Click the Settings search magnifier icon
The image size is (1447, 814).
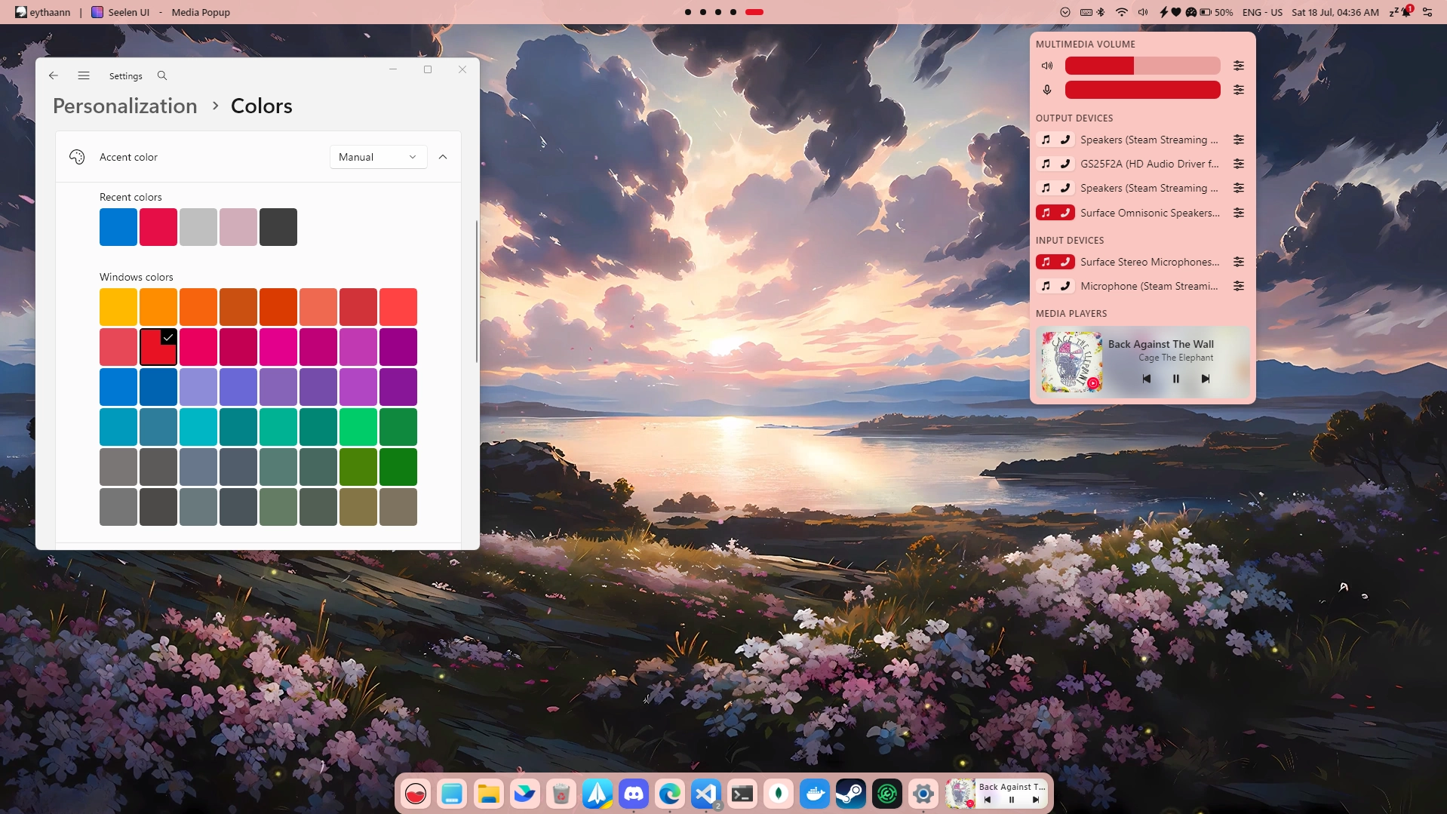[x=162, y=75]
